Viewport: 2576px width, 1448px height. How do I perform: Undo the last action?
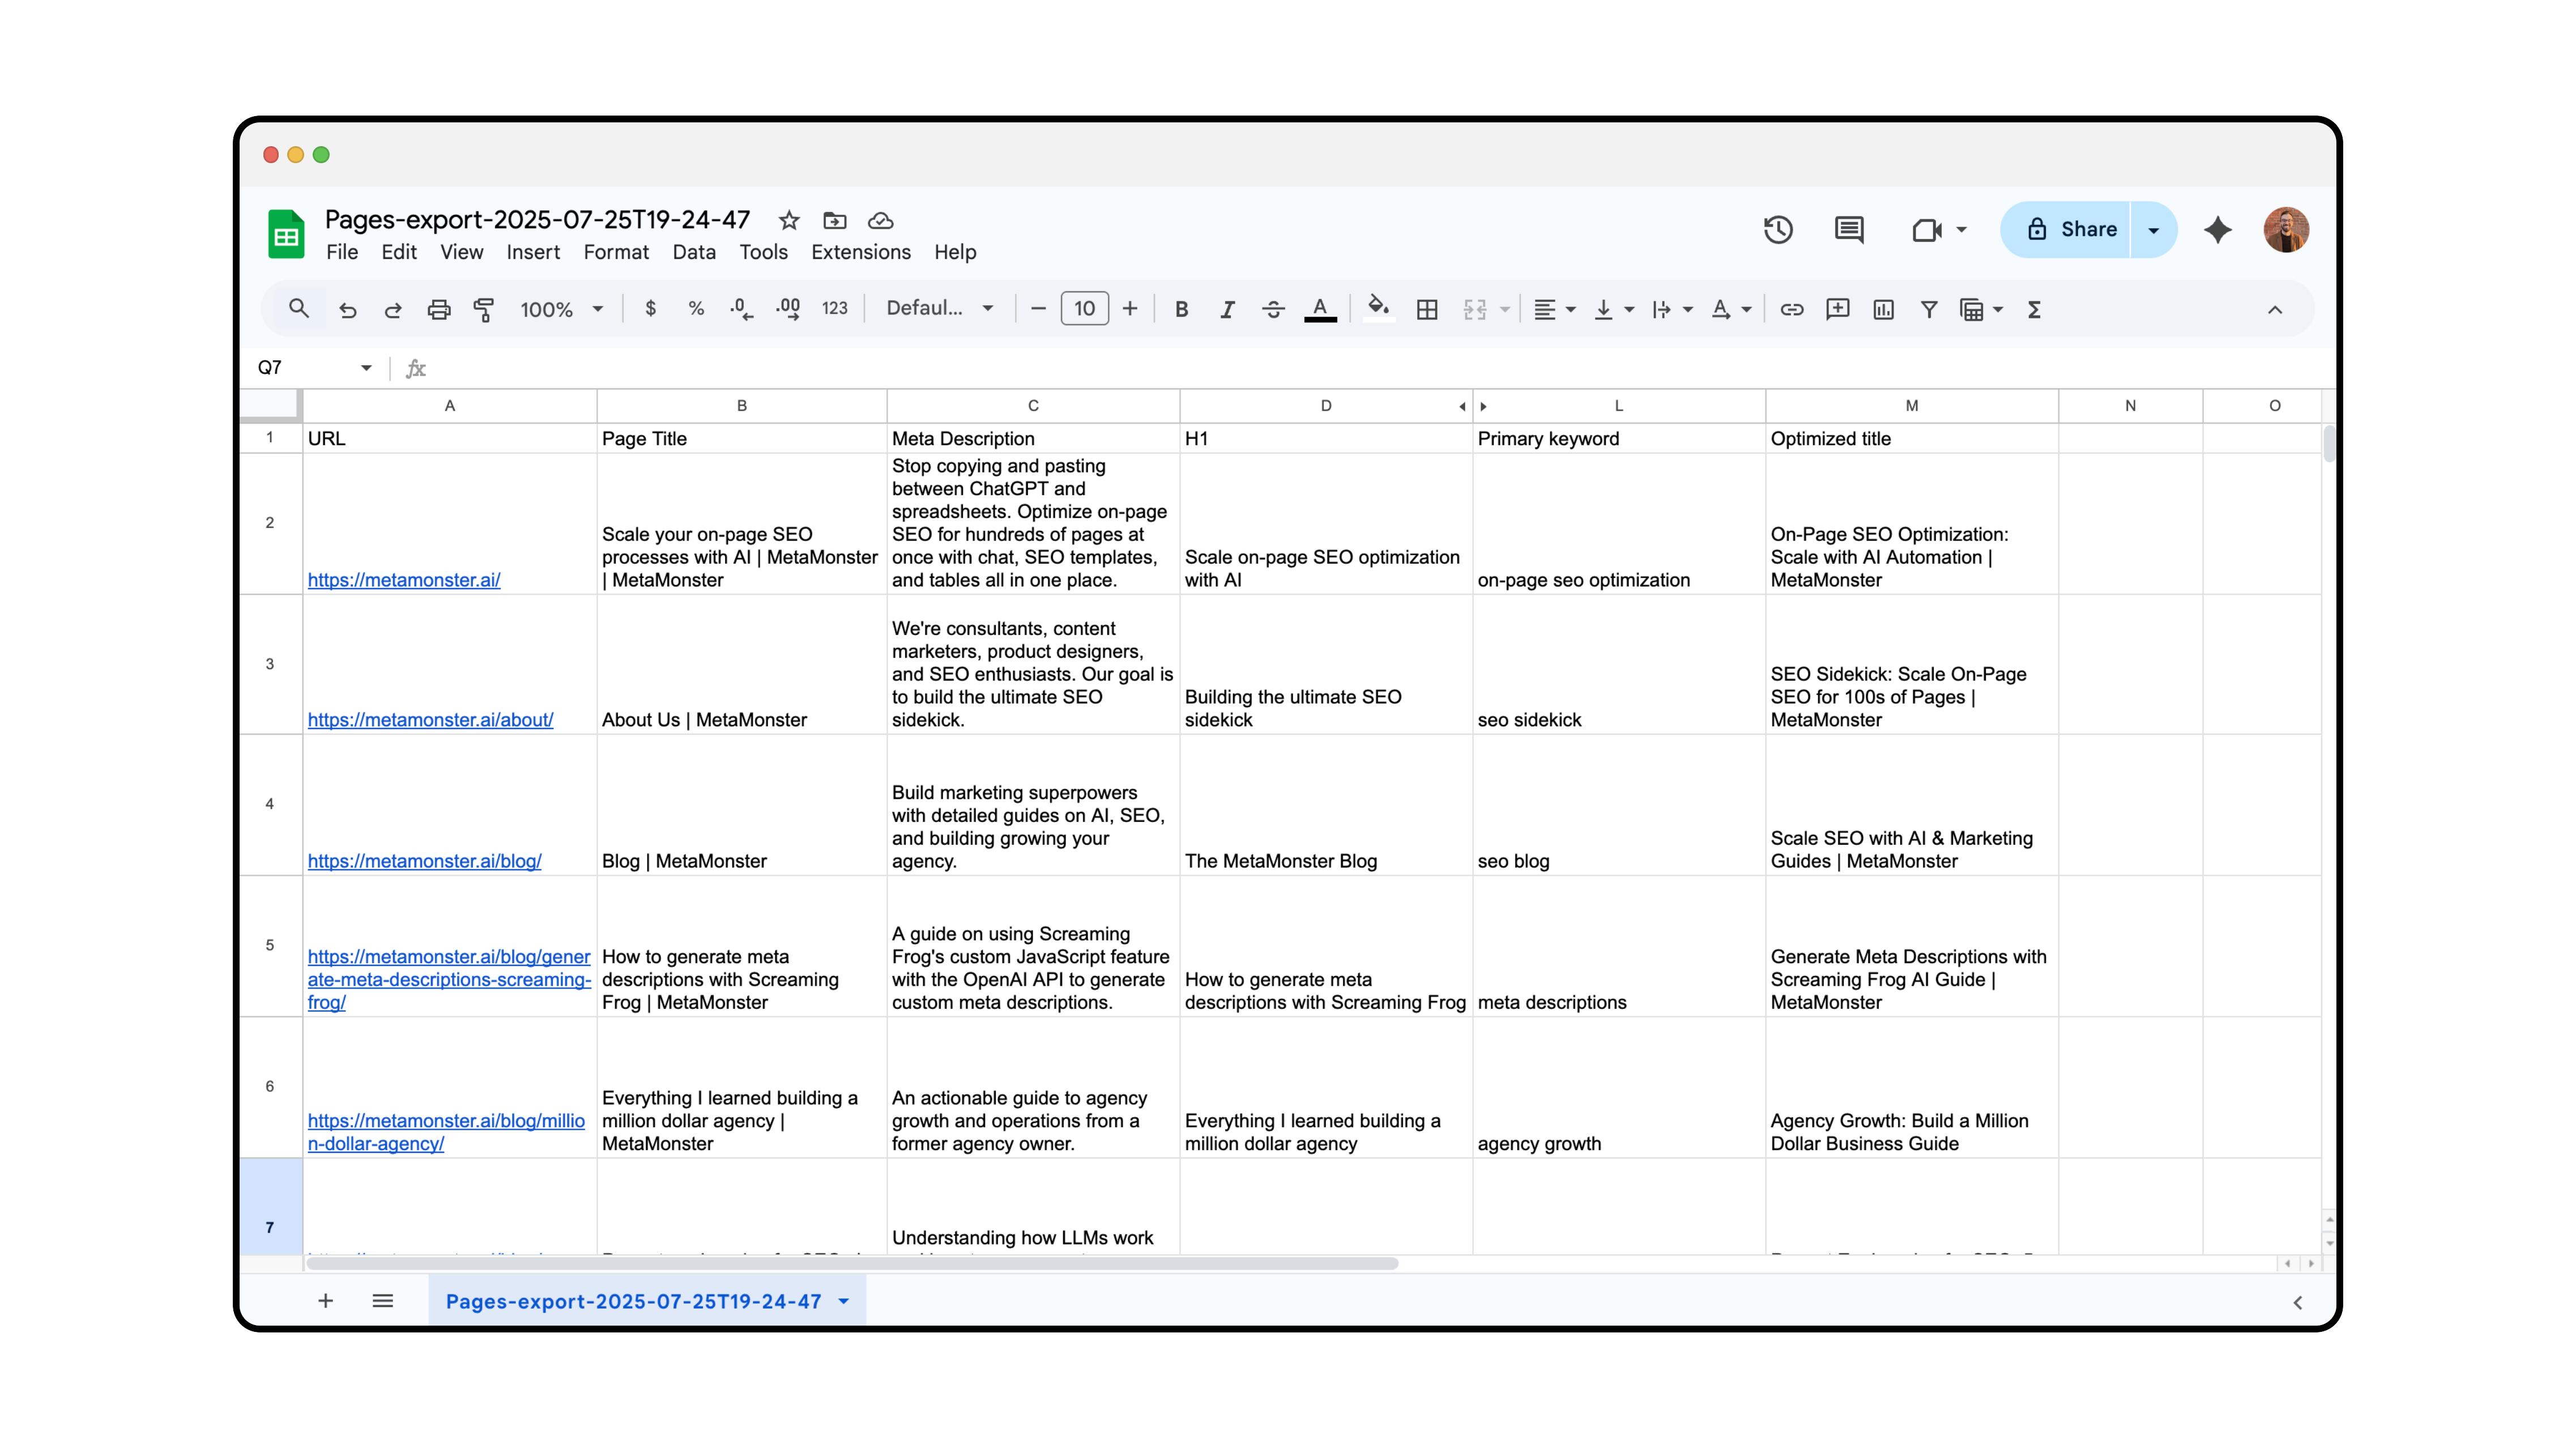tap(348, 310)
